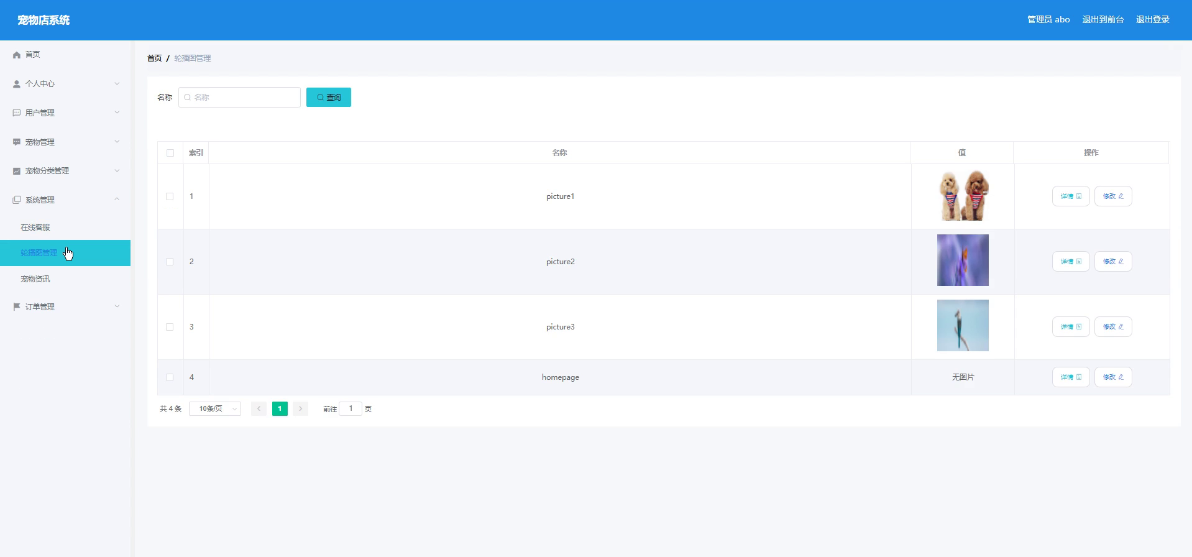Open the 订单管理 sidebar menu label
1192x557 pixels.
point(40,307)
